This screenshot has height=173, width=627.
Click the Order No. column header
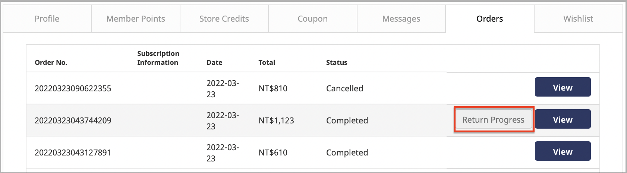point(51,62)
